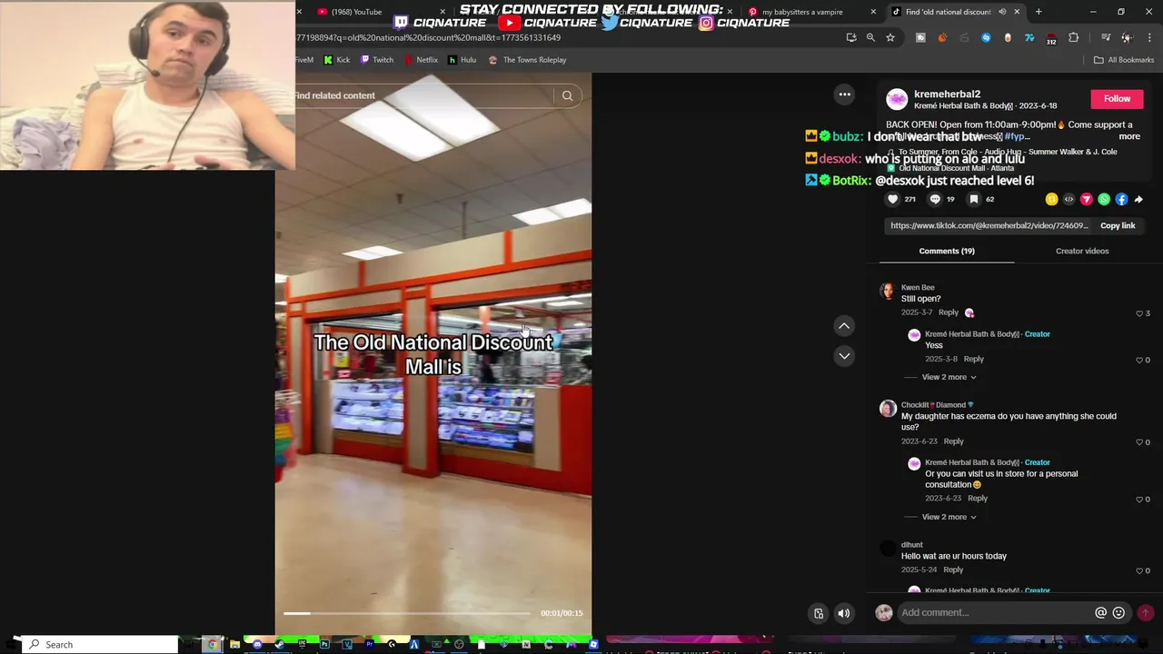Reply to dlhunt's comment

[953, 570]
